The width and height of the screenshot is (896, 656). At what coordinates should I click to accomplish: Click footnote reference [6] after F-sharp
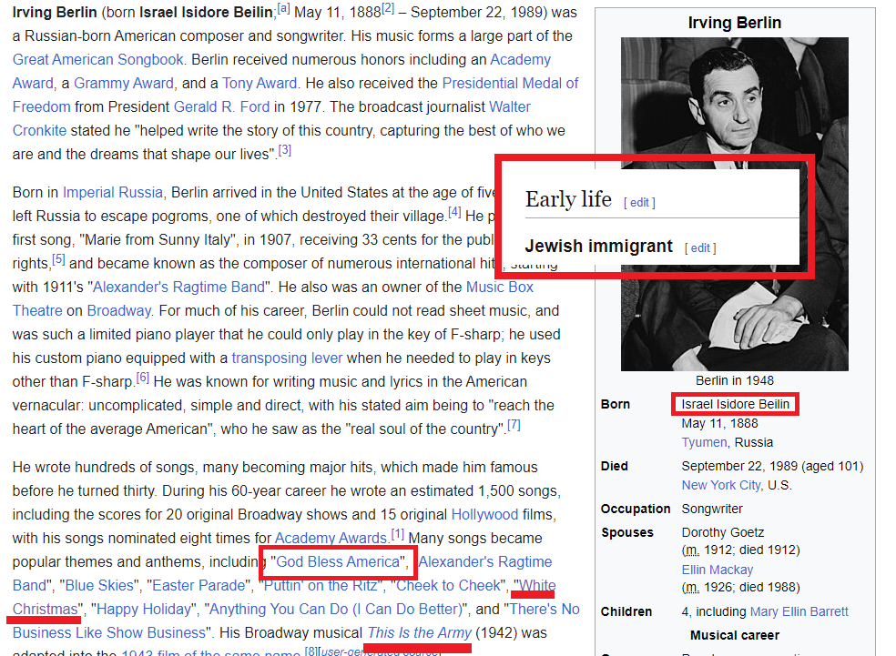click(x=142, y=378)
